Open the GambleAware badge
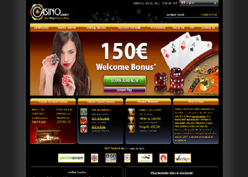248x177 pixels. point(71,158)
